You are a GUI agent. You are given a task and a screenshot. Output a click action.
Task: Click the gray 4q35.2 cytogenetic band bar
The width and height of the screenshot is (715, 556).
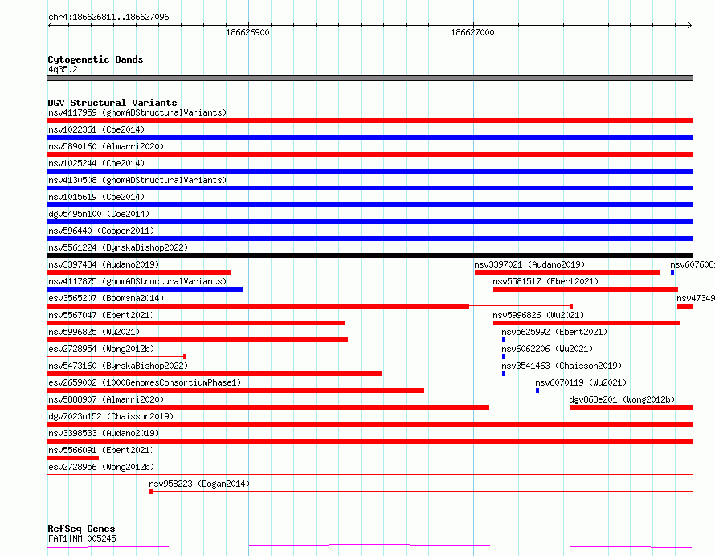click(370, 78)
